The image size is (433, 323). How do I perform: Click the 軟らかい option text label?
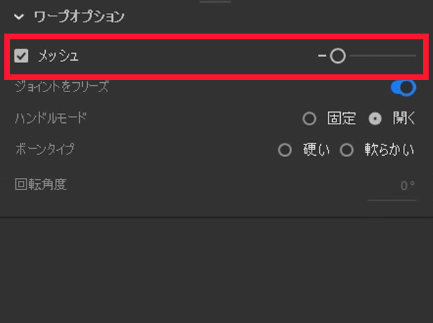click(x=389, y=150)
